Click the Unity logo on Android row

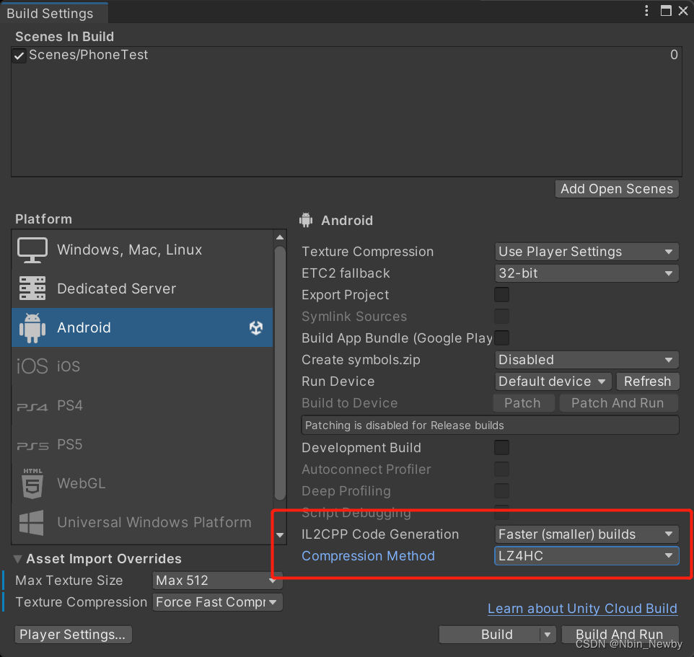coord(256,328)
